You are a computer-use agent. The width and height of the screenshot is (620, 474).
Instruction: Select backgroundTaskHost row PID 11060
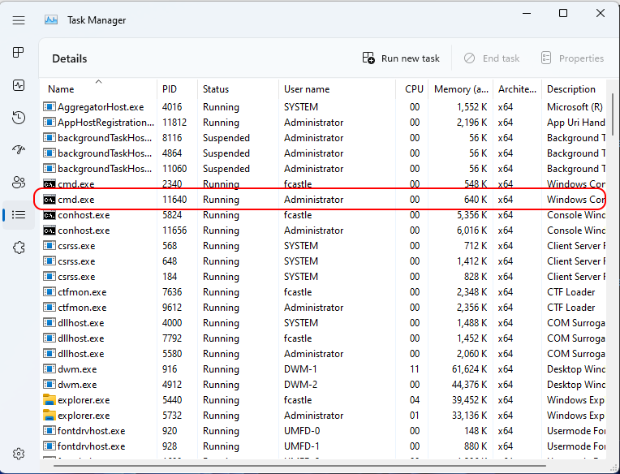tap(323, 169)
